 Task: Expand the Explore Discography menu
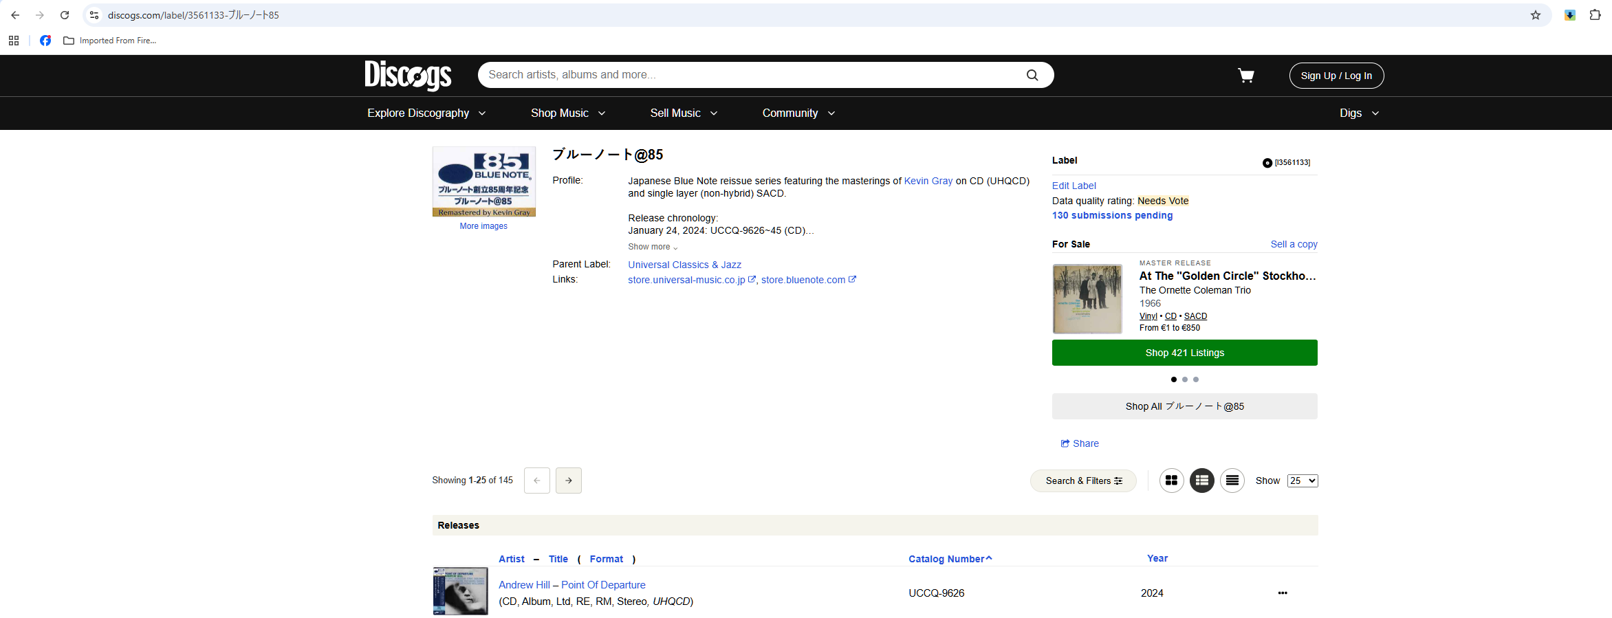[x=426, y=113]
